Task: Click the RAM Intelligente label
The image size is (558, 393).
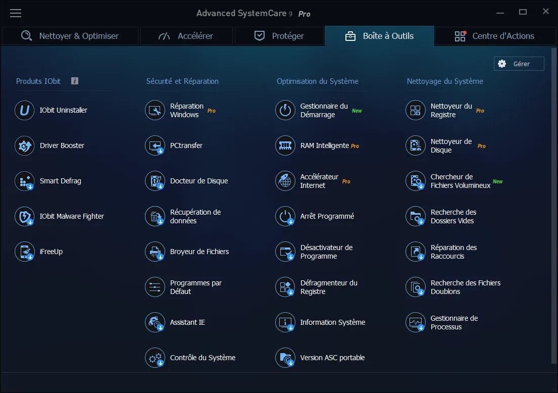Action: click(x=325, y=145)
